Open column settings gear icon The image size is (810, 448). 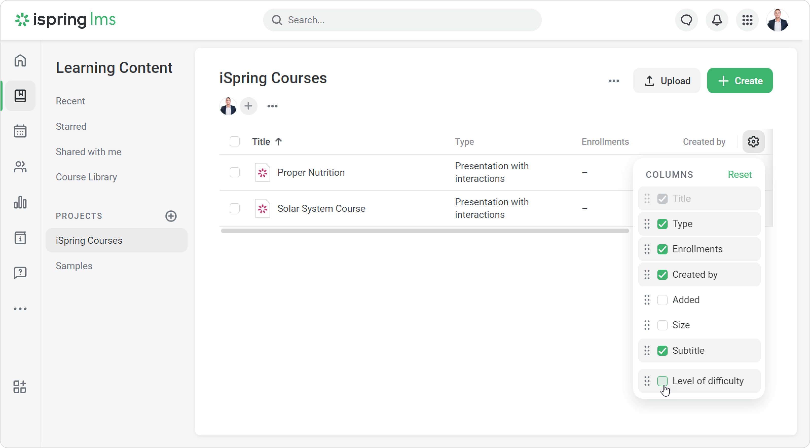click(753, 142)
